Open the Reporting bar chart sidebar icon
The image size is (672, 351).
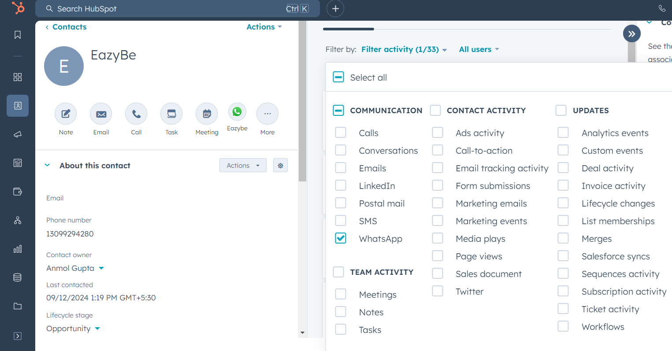[18, 249]
